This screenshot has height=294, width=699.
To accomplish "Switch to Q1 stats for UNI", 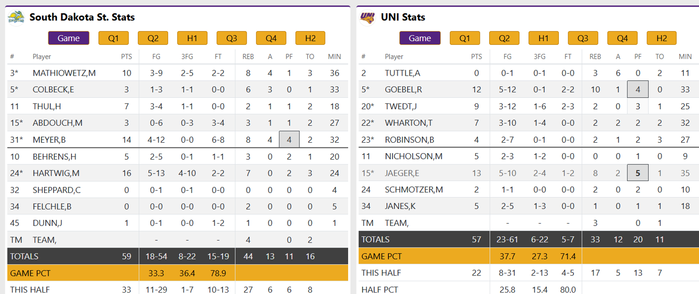I will coord(465,38).
